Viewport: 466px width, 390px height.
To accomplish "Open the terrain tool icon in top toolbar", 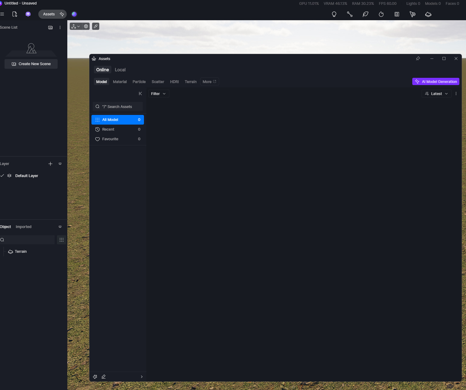I will point(428,14).
